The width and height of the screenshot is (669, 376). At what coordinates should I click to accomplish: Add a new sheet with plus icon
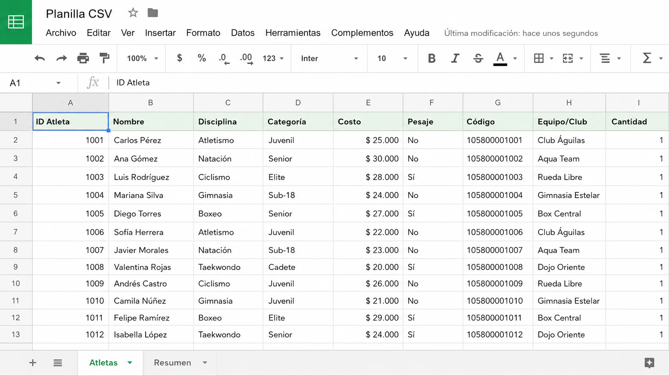click(33, 363)
